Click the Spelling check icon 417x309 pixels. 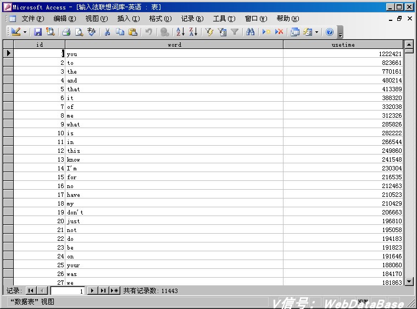[92, 32]
